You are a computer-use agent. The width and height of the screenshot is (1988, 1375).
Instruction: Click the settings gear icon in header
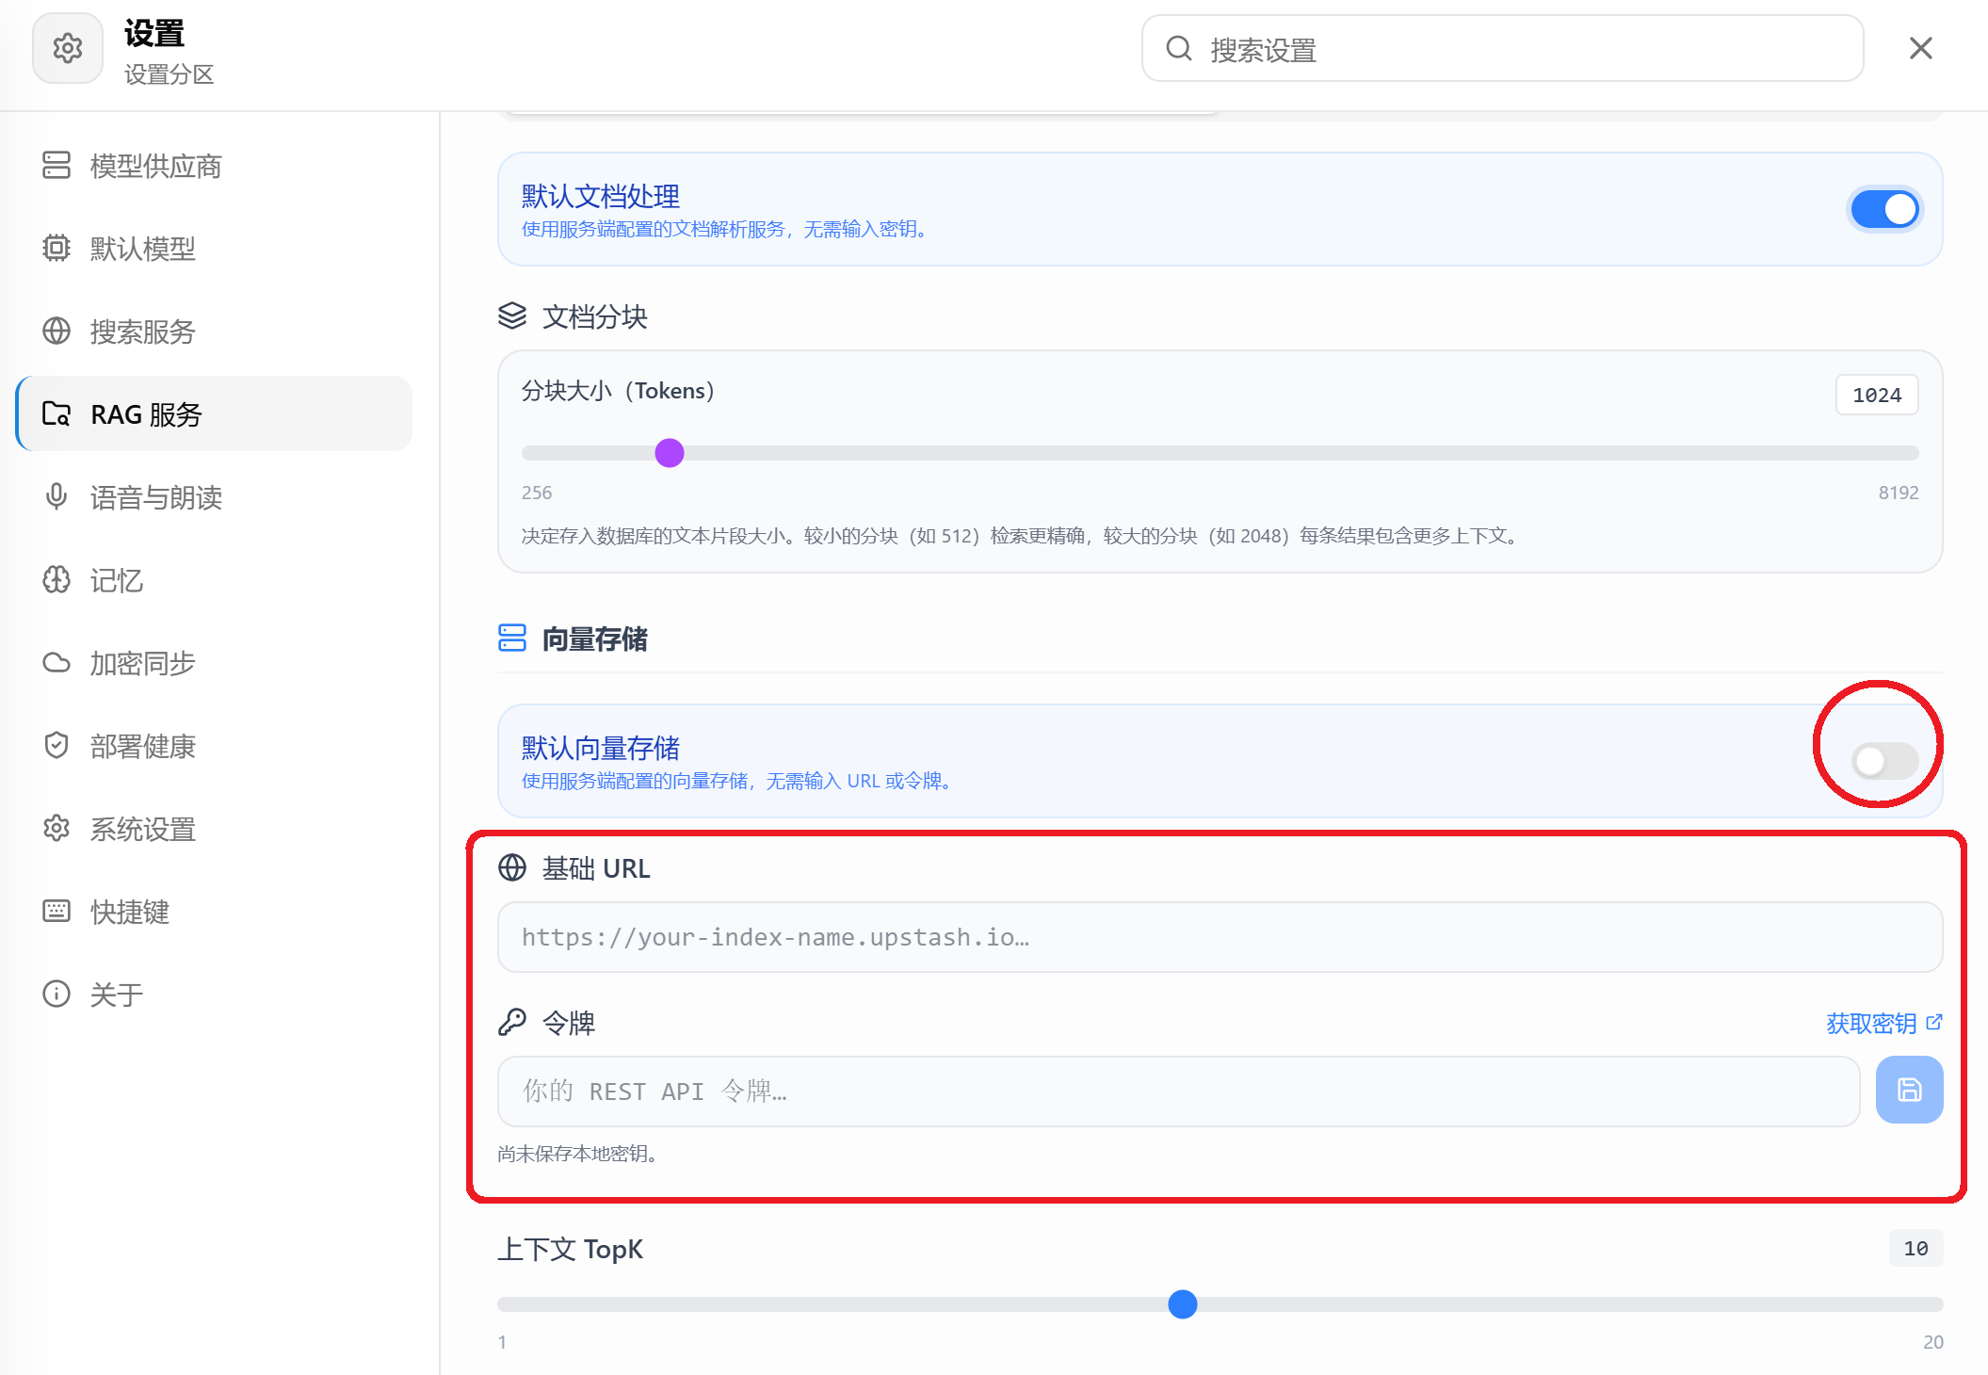(68, 48)
